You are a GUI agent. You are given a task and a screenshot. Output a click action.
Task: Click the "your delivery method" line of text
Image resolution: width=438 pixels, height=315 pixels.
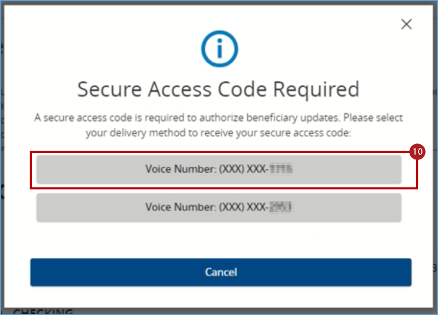(x=219, y=133)
